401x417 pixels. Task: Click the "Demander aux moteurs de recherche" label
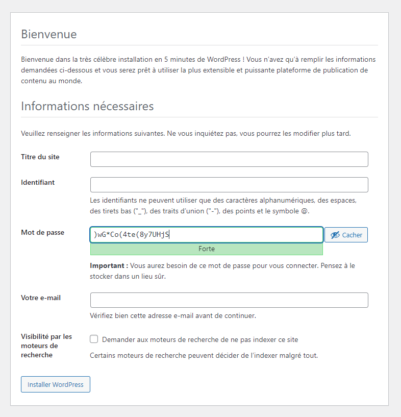coord(200,339)
